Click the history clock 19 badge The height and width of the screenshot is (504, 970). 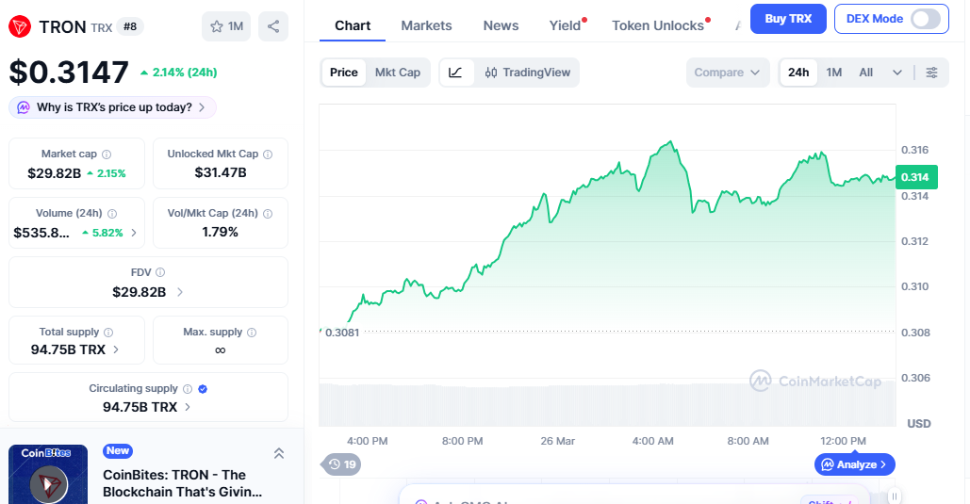pyautogui.click(x=342, y=464)
